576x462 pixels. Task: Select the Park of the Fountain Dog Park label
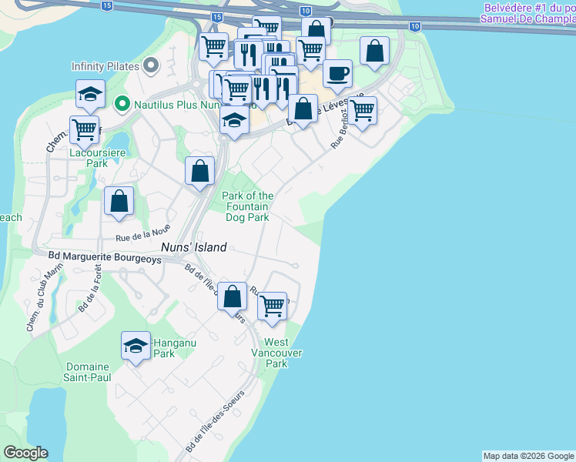point(248,206)
